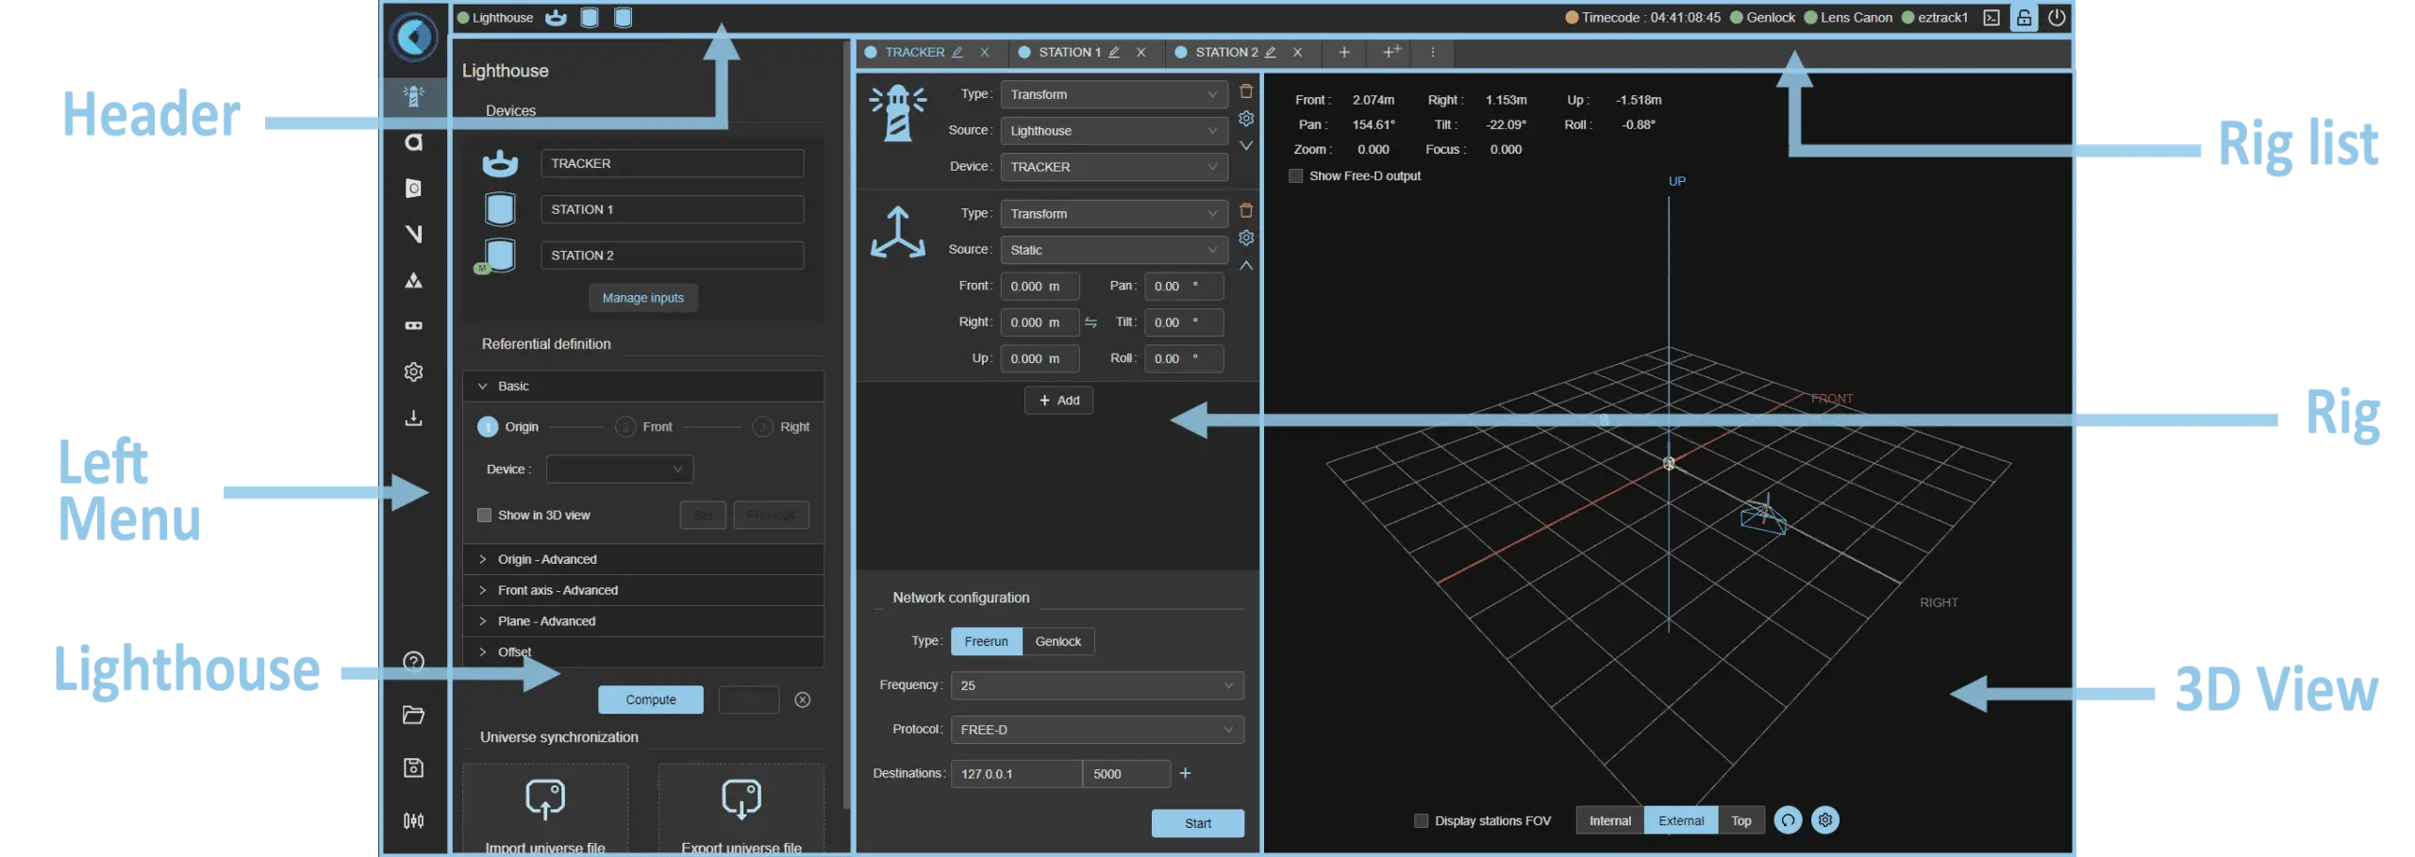
Task: Click the save disk icon in sidebar
Action: (413, 767)
